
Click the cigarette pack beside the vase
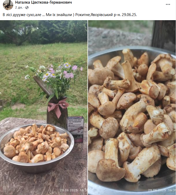(x=75, y=129)
